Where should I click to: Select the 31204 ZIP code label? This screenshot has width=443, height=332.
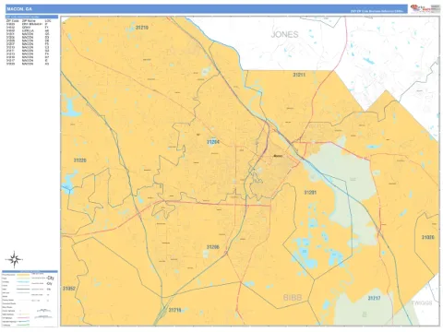[x=213, y=142]
